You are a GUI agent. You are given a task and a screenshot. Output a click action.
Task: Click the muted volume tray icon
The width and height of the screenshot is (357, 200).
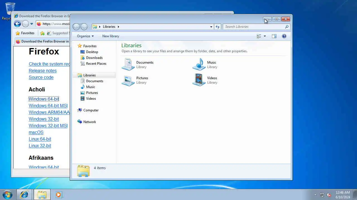(329, 195)
